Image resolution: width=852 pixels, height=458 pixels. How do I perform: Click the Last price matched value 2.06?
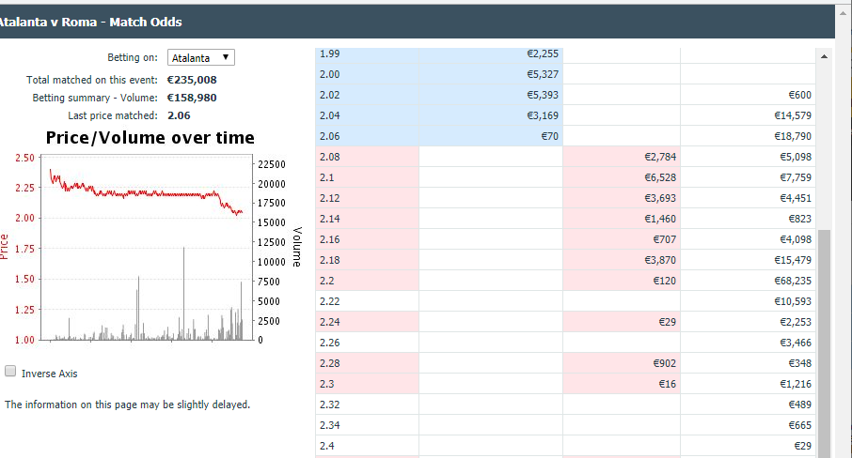[179, 115]
